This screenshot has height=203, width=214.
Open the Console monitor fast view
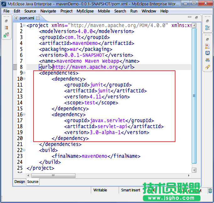coord(207,53)
